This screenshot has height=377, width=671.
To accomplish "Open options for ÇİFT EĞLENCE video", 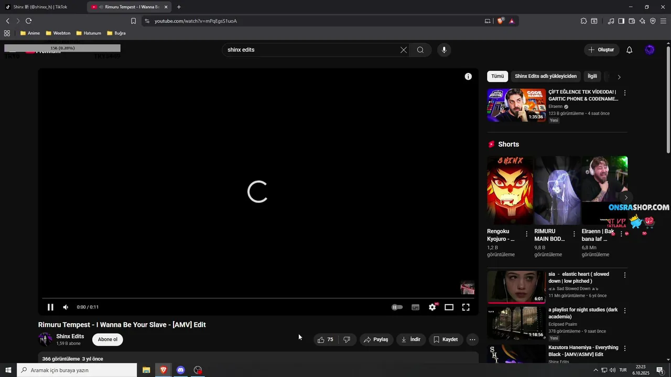I will tap(624, 93).
